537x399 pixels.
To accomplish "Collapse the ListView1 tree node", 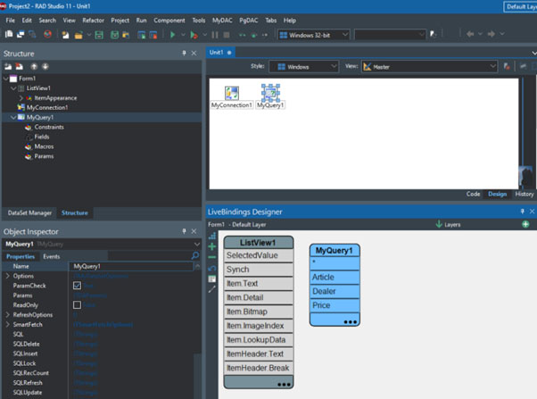I will 13,88.
